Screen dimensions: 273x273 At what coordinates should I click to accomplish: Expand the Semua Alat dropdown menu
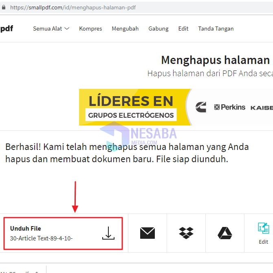pyautogui.click(x=51, y=29)
